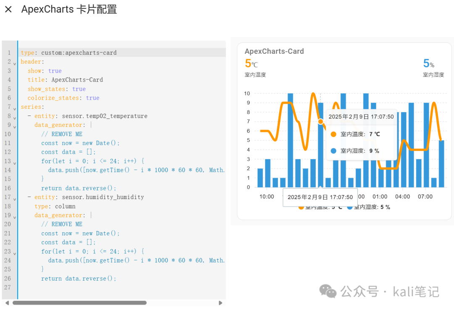Image resolution: width=454 pixels, height=310 pixels.
Task: Close the ApexCharts card configuration dialog
Action: 8,9
